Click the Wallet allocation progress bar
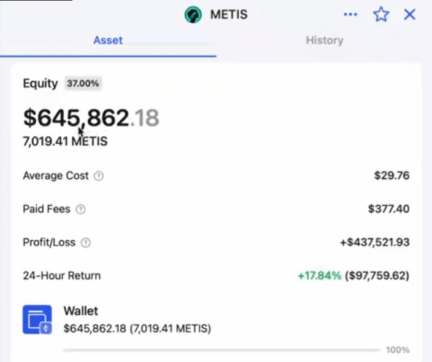 221,350
